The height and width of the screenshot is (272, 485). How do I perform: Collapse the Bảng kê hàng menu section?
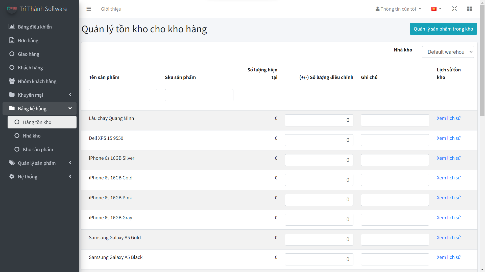[70, 108]
